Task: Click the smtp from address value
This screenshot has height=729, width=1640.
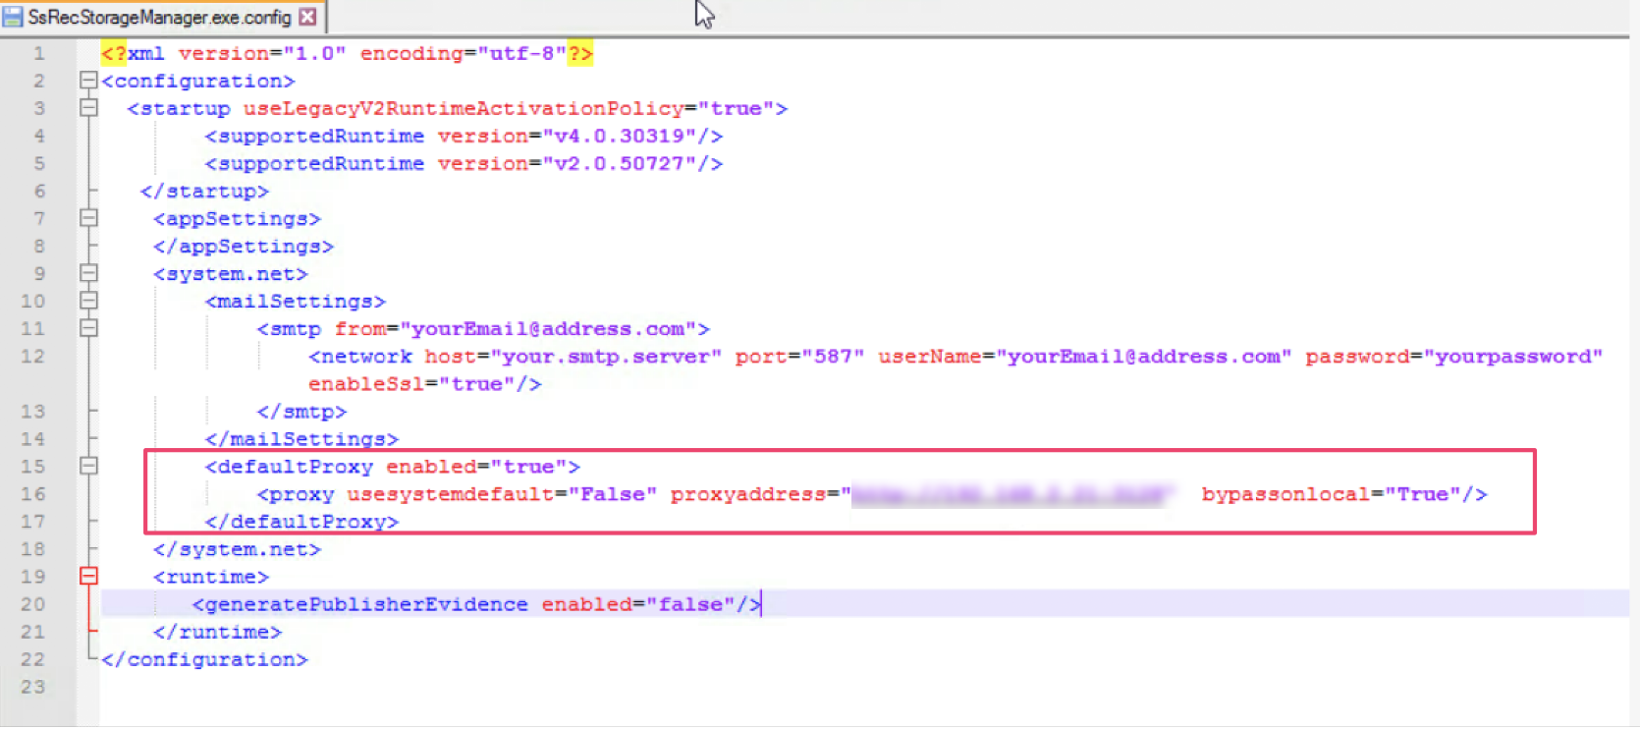Action: 548,328
